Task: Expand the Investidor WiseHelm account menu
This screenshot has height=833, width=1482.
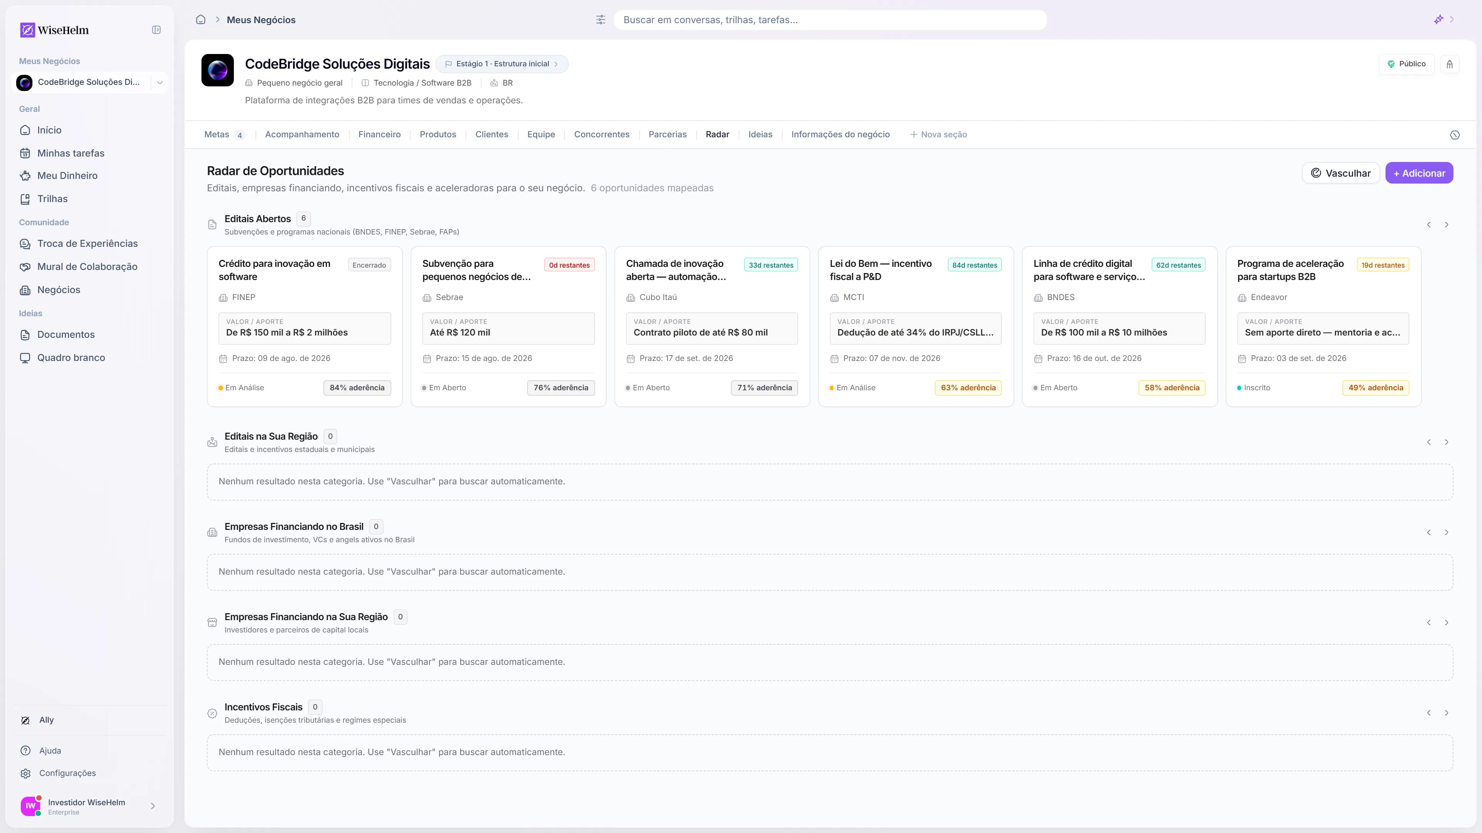Action: [152, 806]
